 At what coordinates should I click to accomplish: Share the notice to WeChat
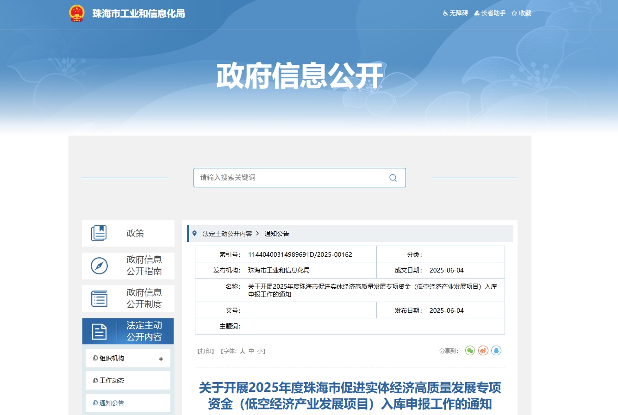click(470, 351)
